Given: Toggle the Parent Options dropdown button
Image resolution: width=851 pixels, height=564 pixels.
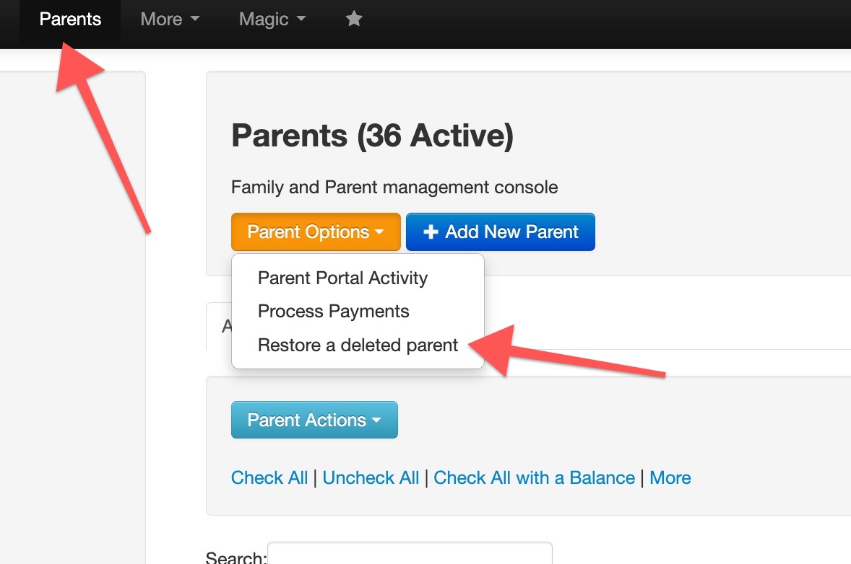Looking at the screenshot, I should (x=316, y=232).
